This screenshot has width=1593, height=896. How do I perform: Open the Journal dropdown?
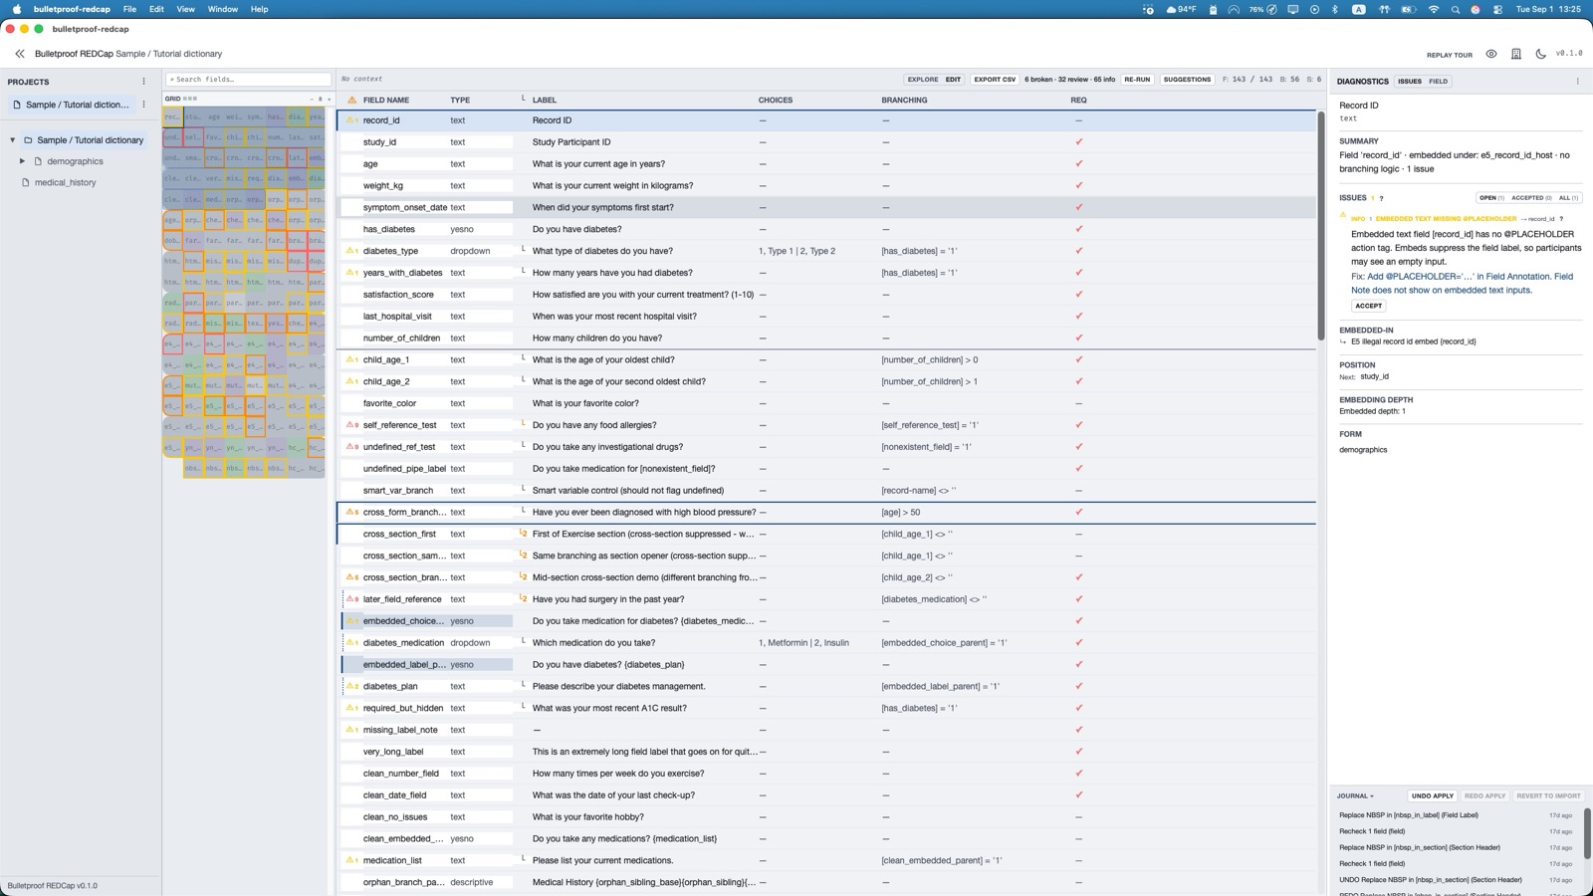pyautogui.click(x=1355, y=796)
